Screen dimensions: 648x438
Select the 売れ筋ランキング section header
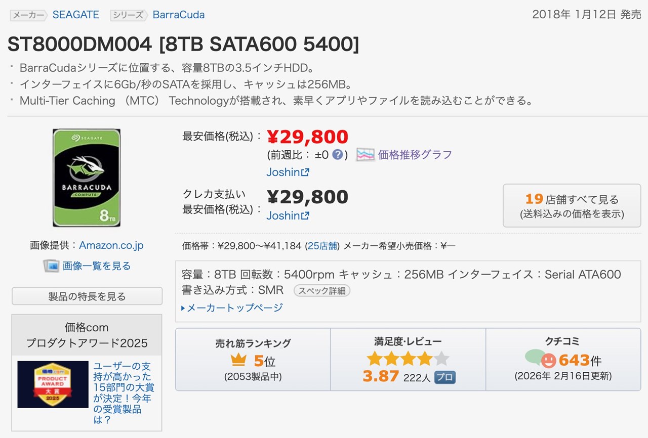251,343
